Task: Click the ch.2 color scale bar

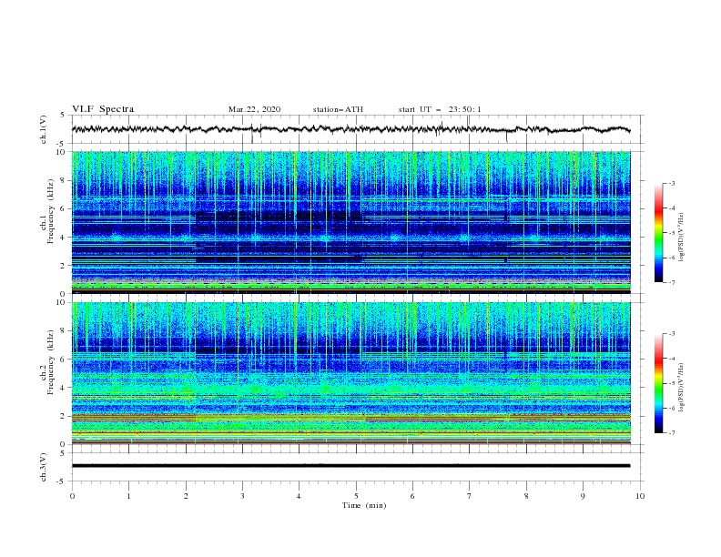Action: coord(658,383)
